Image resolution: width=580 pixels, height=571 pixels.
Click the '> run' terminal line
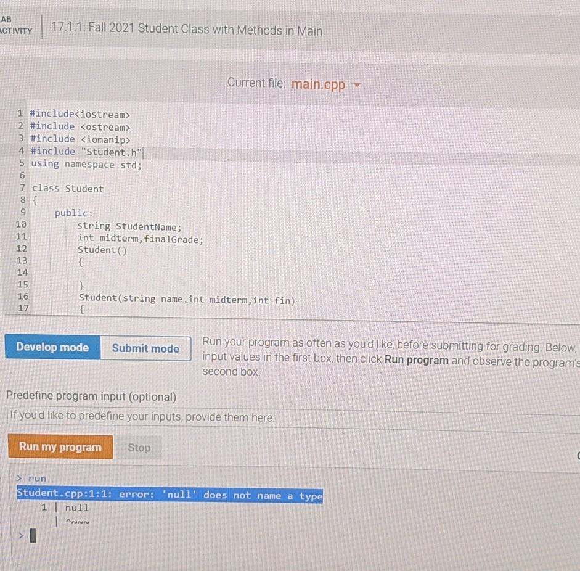[x=32, y=479]
